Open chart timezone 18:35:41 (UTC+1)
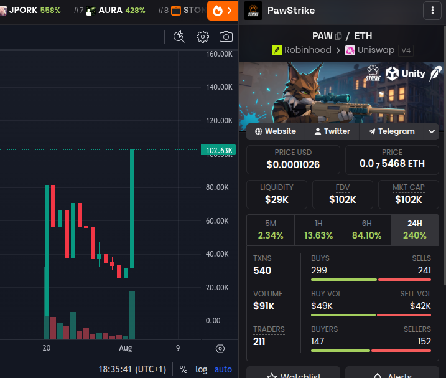The image size is (446, 378). [x=132, y=369]
